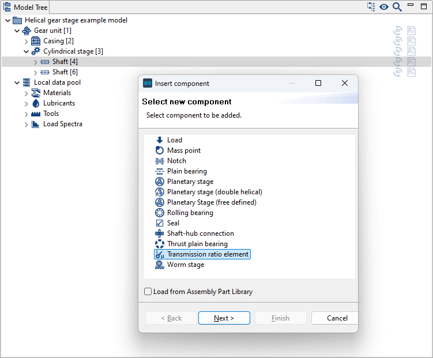Click the 3D view icon for Gear unit row
Viewport: 433px width, 358px height.
(398, 31)
